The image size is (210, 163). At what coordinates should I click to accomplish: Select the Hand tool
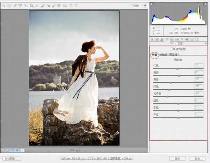pyautogui.click(x=9, y=6)
